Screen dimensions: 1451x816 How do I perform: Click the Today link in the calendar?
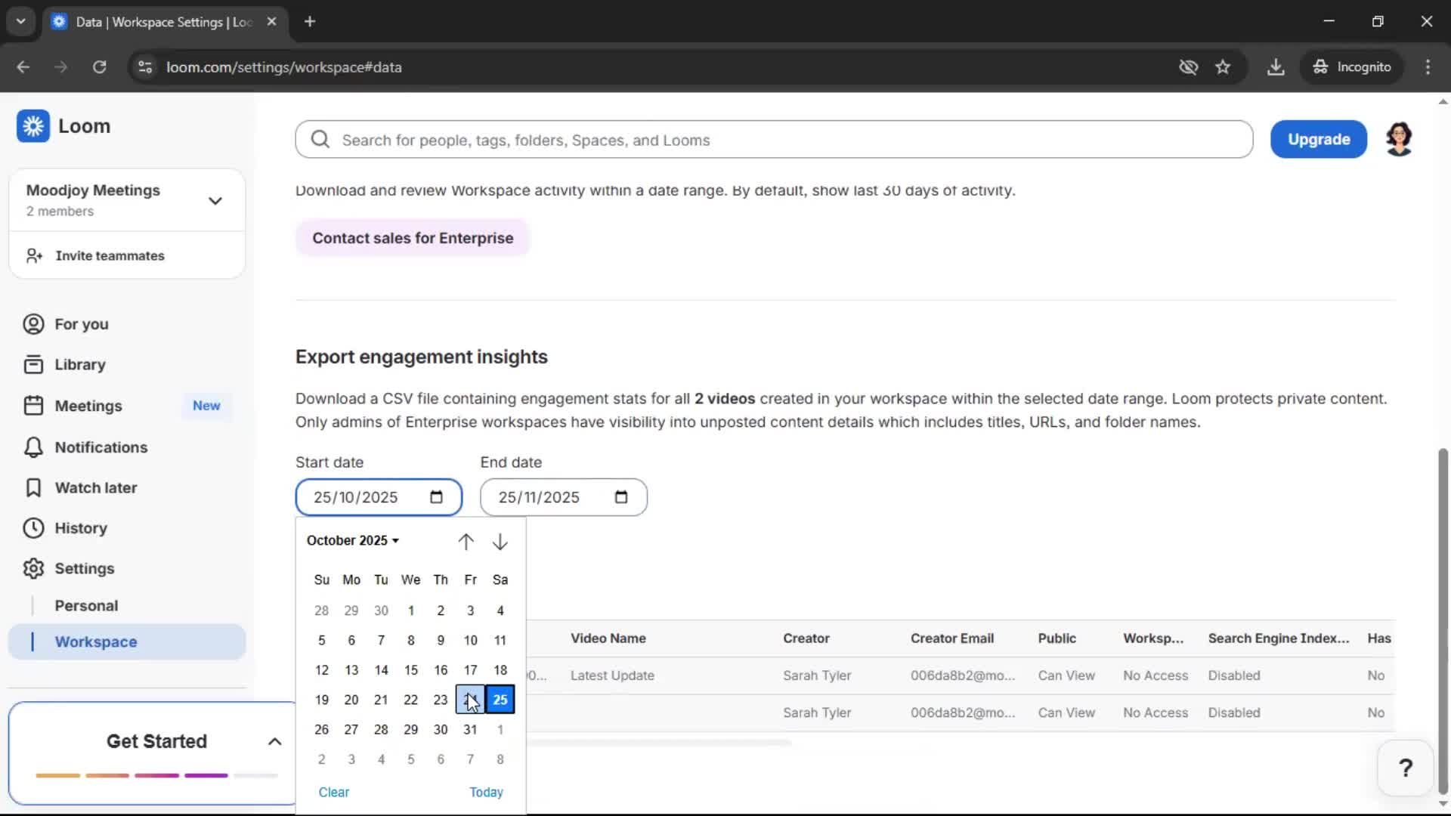point(485,791)
